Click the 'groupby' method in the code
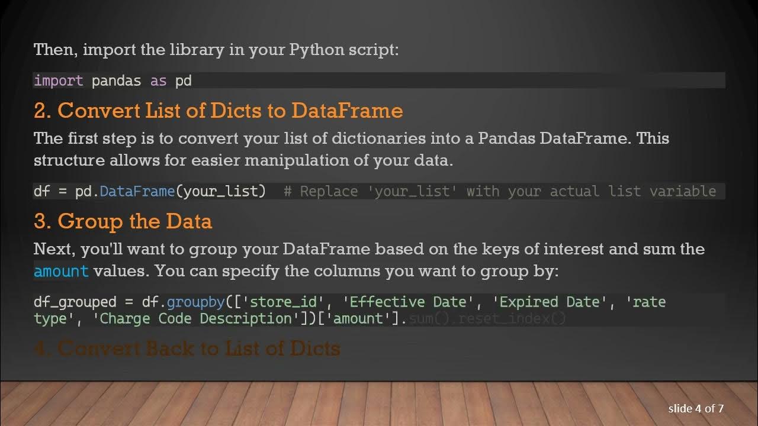 click(x=195, y=302)
